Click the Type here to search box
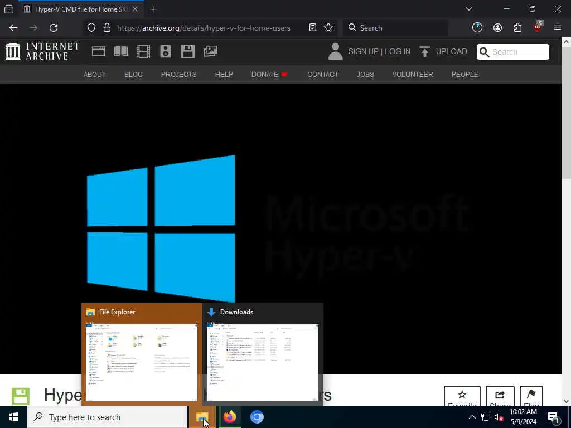Image resolution: width=571 pixels, height=428 pixels. point(107,417)
